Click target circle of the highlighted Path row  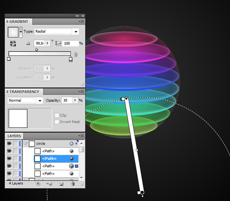point(71,159)
